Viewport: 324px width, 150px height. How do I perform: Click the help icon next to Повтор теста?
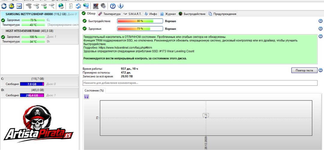320,70
